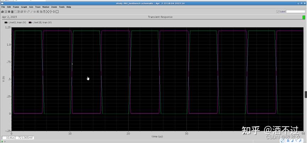Select the v /net18 tran trace label
The width and height of the screenshot is (307, 143).
pos(42,22)
